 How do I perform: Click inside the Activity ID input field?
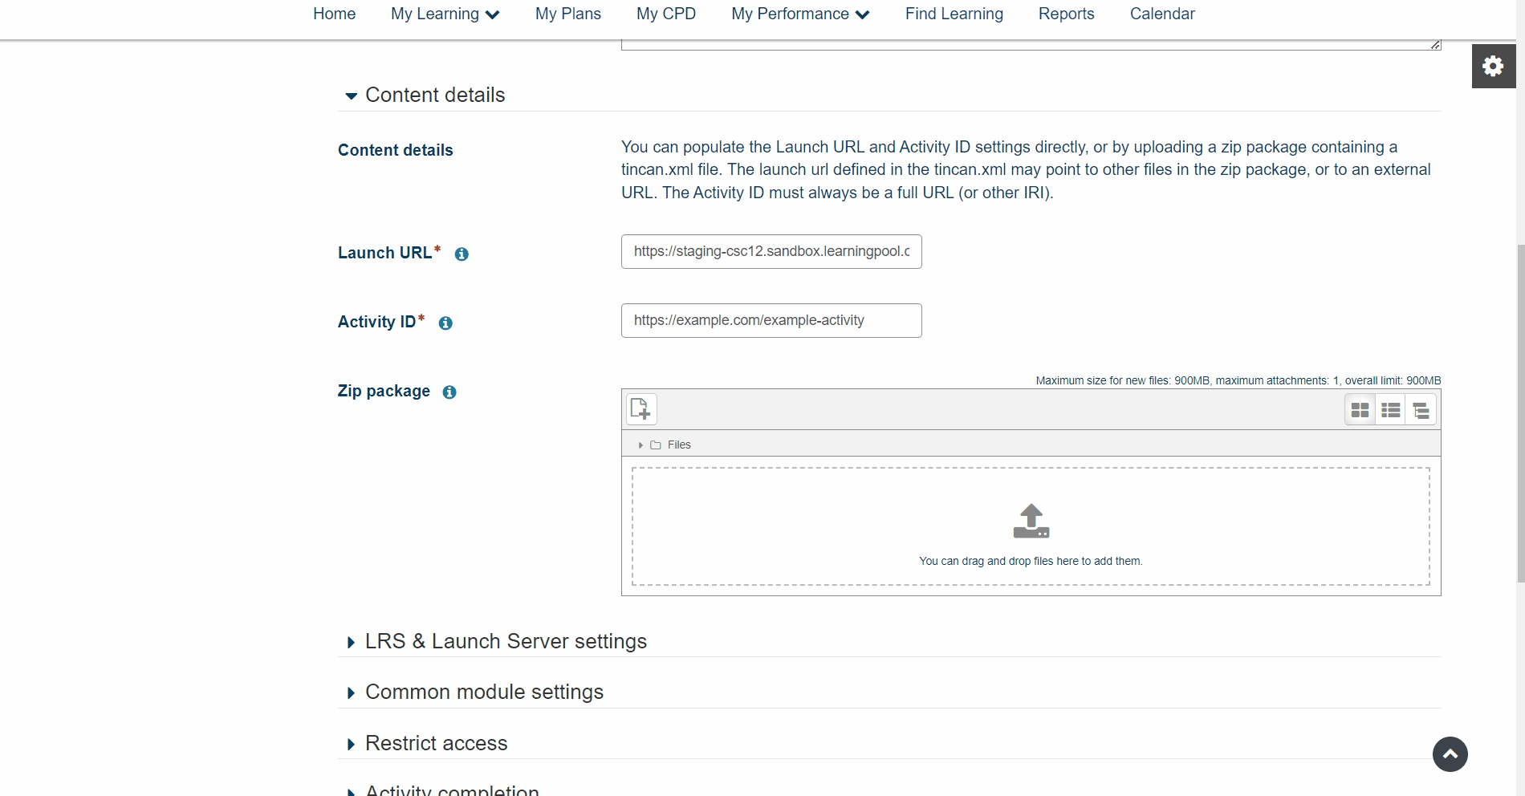[771, 320]
